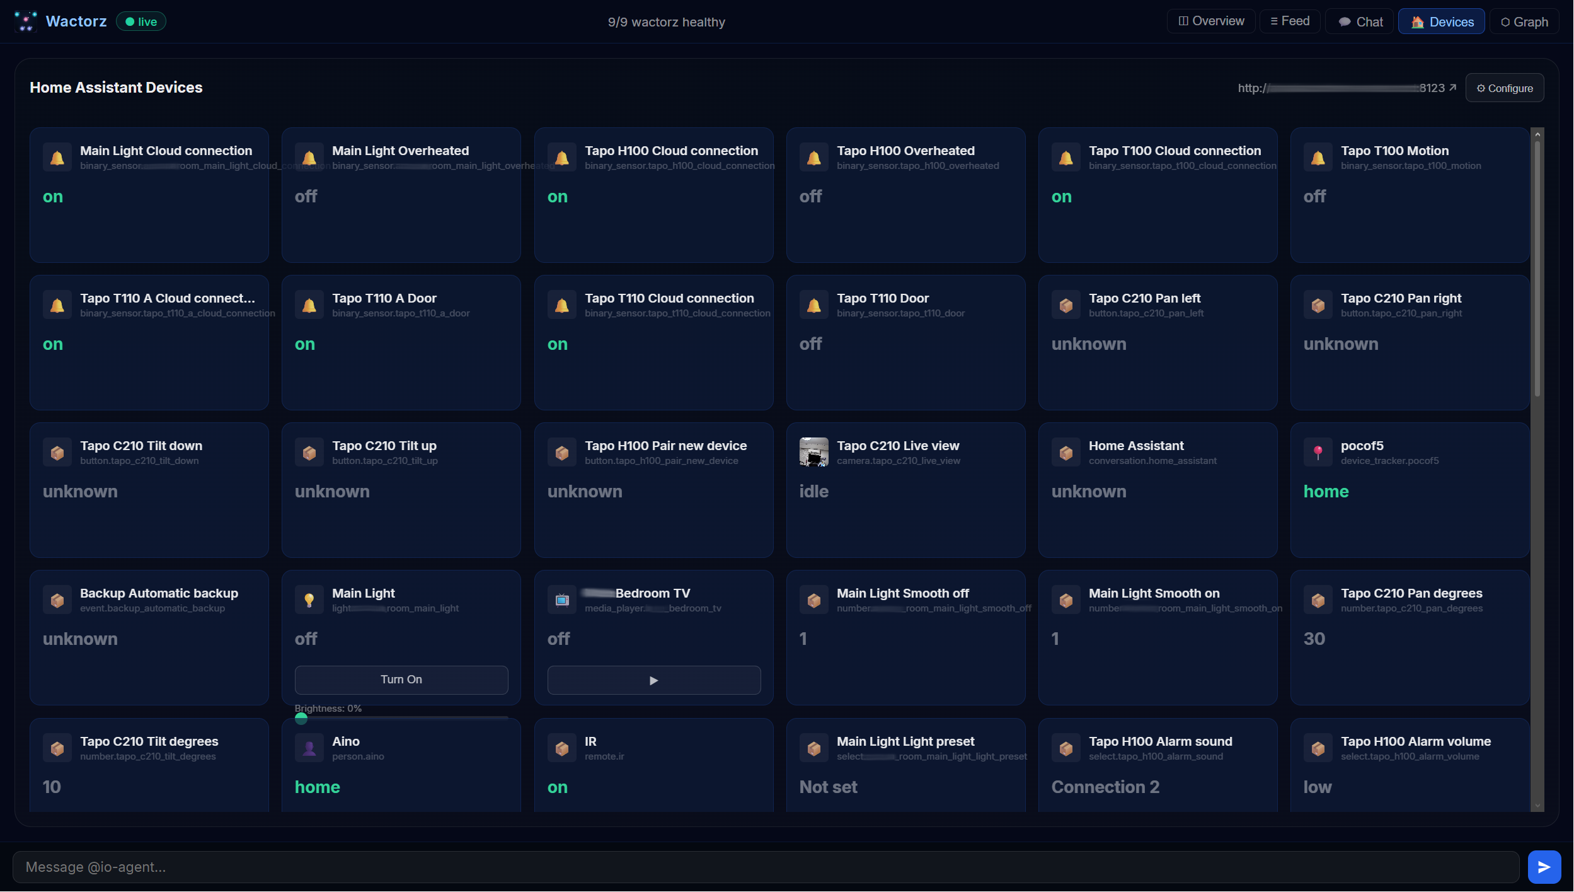Click the bell icon on Tapo T100 Motion
Image resolution: width=1574 pixels, height=892 pixels.
[1318, 156]
